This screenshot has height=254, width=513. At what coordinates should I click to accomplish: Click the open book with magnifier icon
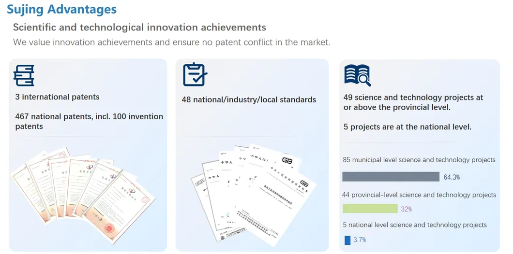357,75
